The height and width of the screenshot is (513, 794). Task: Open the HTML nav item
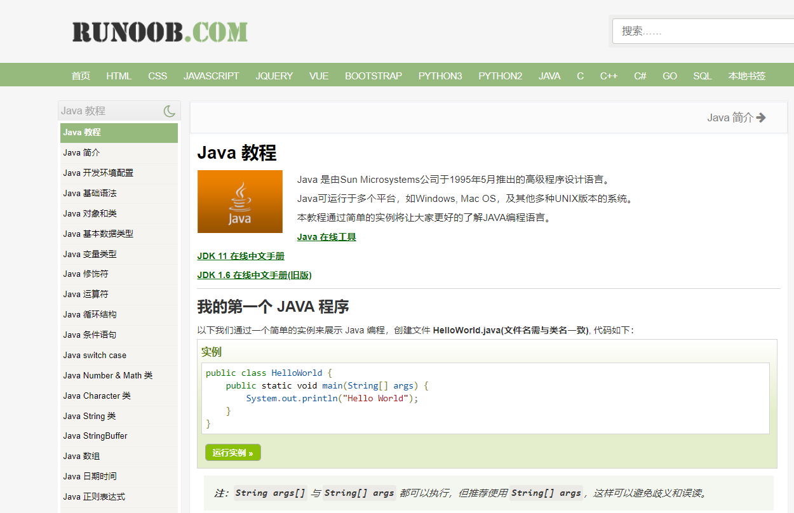119,76
